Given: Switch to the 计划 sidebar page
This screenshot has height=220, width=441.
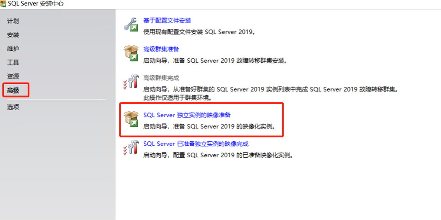Looking at the screenshot, I should point(13,21).
